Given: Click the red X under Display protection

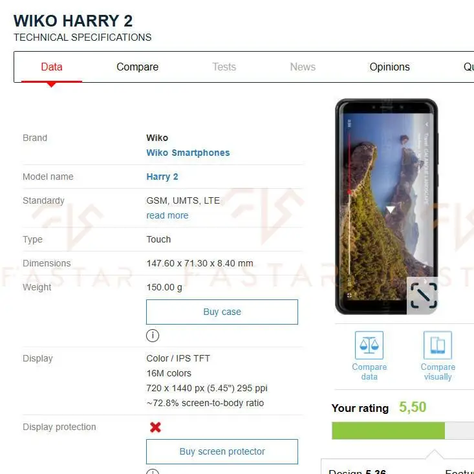Looking at the screenshot, I should pos(155,427).
